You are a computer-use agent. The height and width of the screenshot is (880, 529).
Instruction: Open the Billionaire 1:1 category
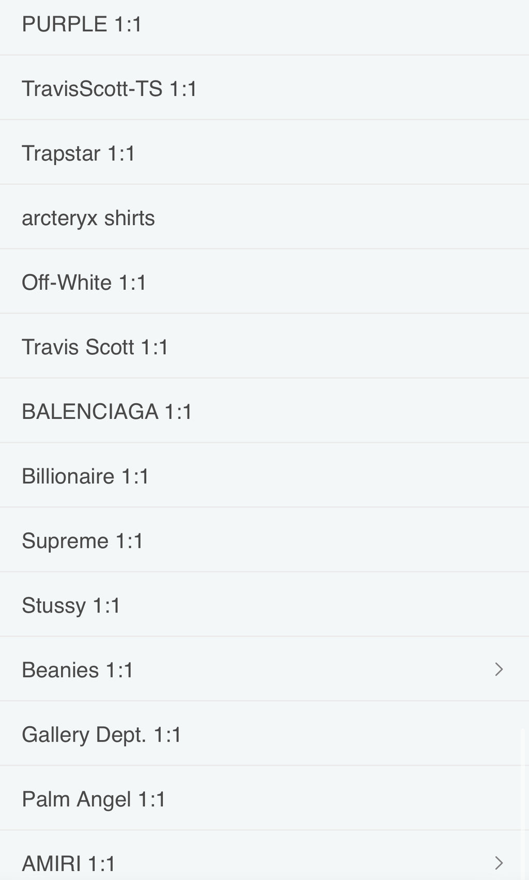[x=85, y=476]
